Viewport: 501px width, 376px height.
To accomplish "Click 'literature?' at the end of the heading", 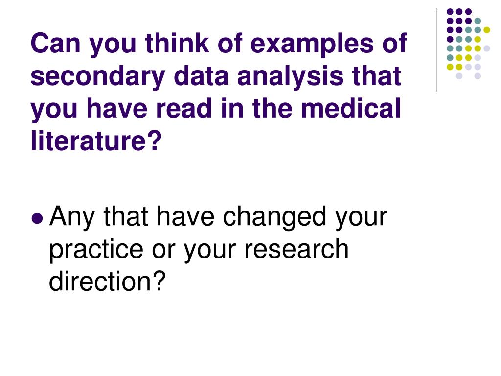I will (96, 141).
